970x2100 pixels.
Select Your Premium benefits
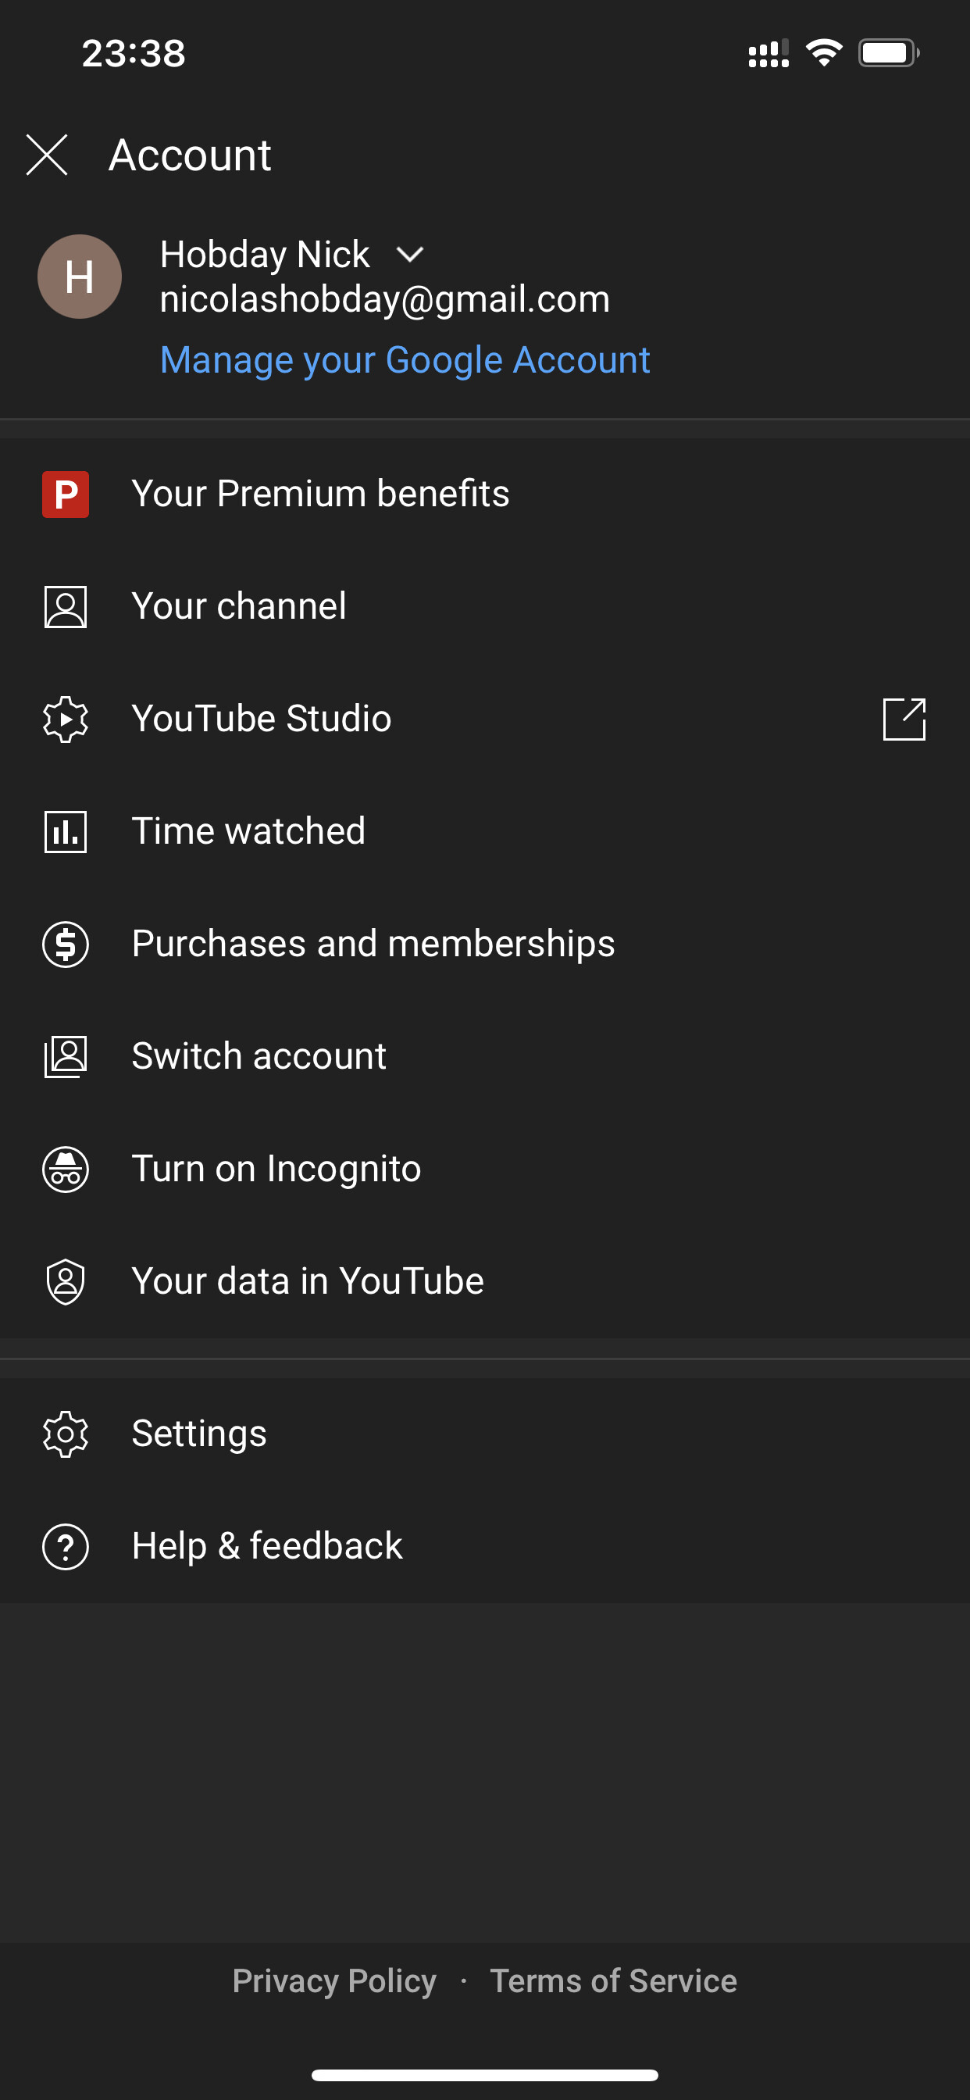(320, 494)
